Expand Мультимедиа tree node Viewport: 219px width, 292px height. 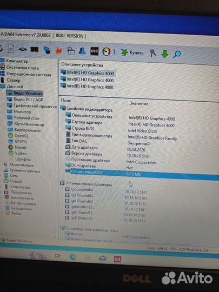22,165
